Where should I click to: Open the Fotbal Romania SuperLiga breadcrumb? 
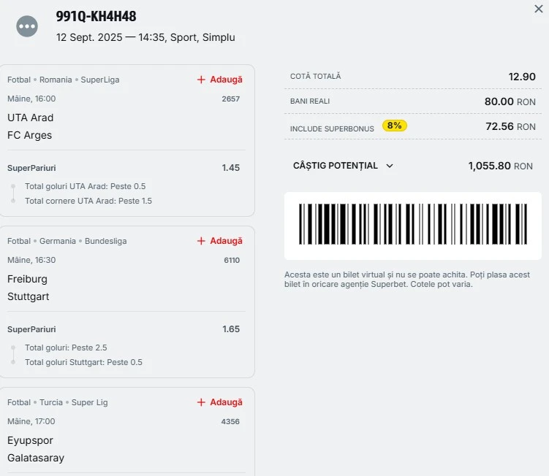pos(64,80)
